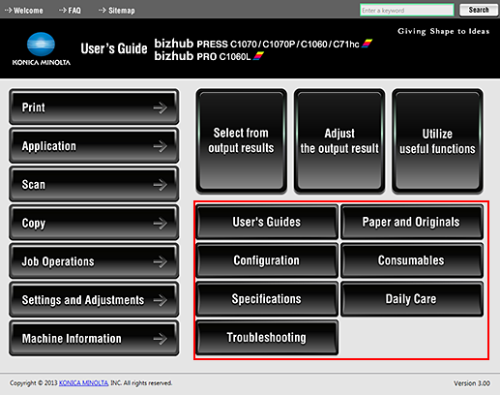Click the Adjust the output result tile
The width and height of the screenshot is (500, 395).
[339, 141]
